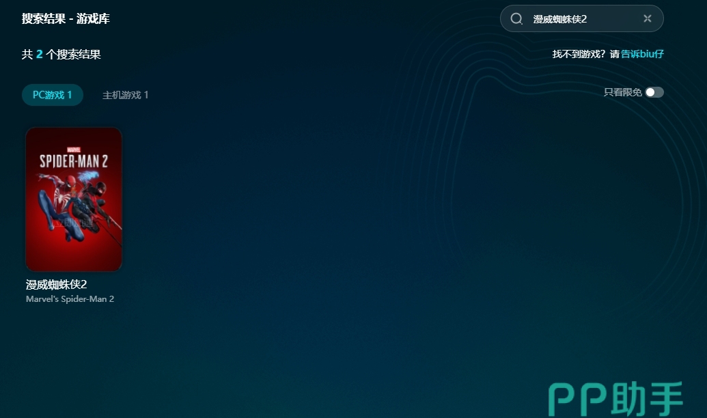
Task: Click the SPIDER-MAN 2 logo on the cover
Action: tap(73, 161)
